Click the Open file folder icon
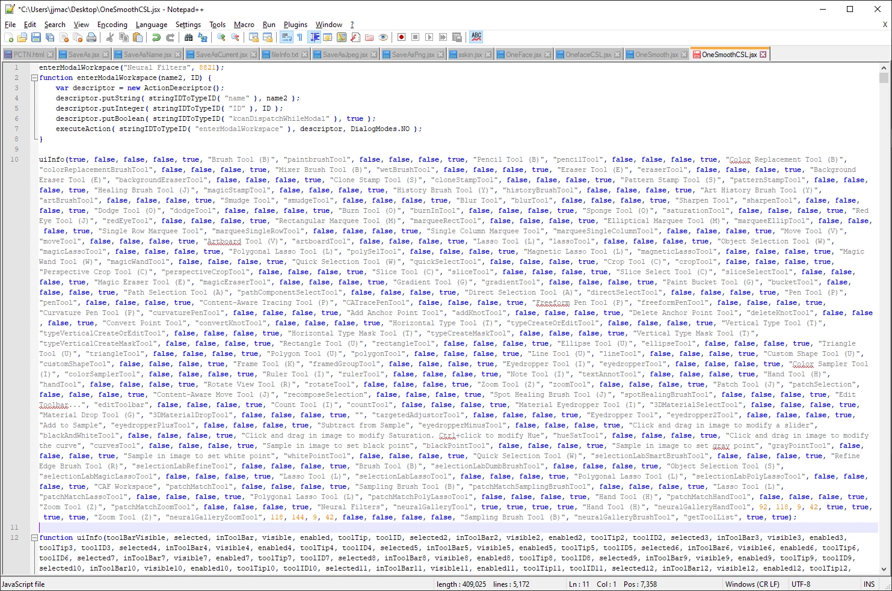This screenshot has height=591, width=892. click(22, 37)
